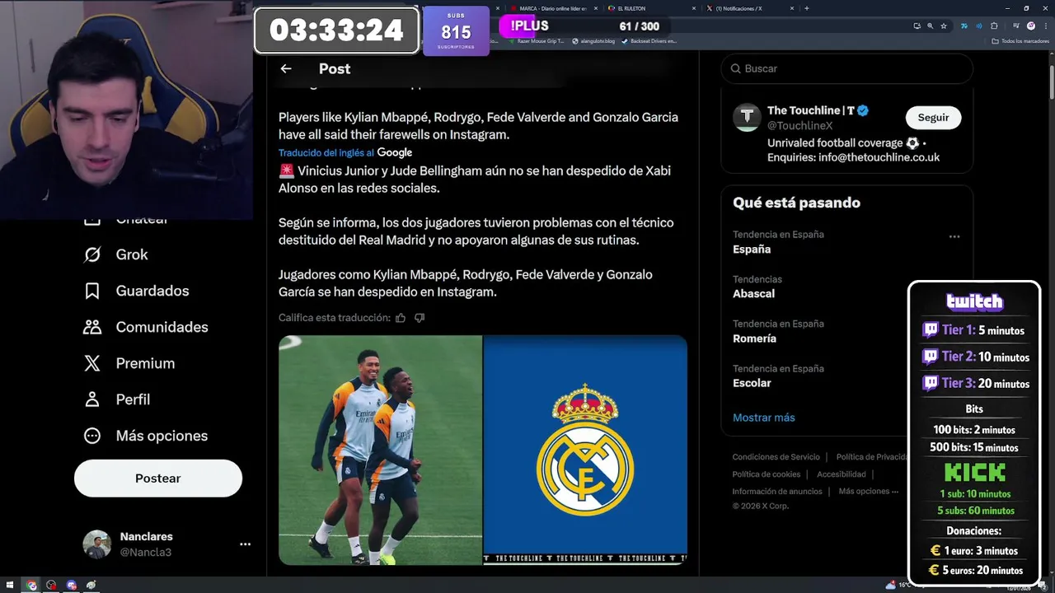
Task: Open options for the España trend
Action: (x=954, y=236)
